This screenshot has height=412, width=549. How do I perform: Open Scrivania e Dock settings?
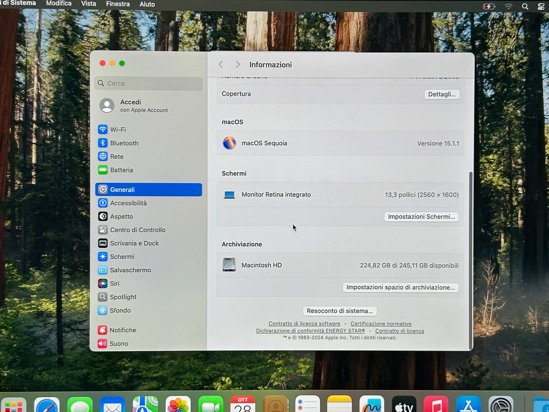(x=149, y=243)
